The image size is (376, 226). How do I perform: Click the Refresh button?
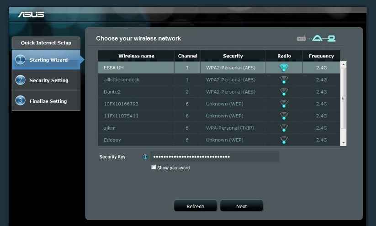click(196, 206)
